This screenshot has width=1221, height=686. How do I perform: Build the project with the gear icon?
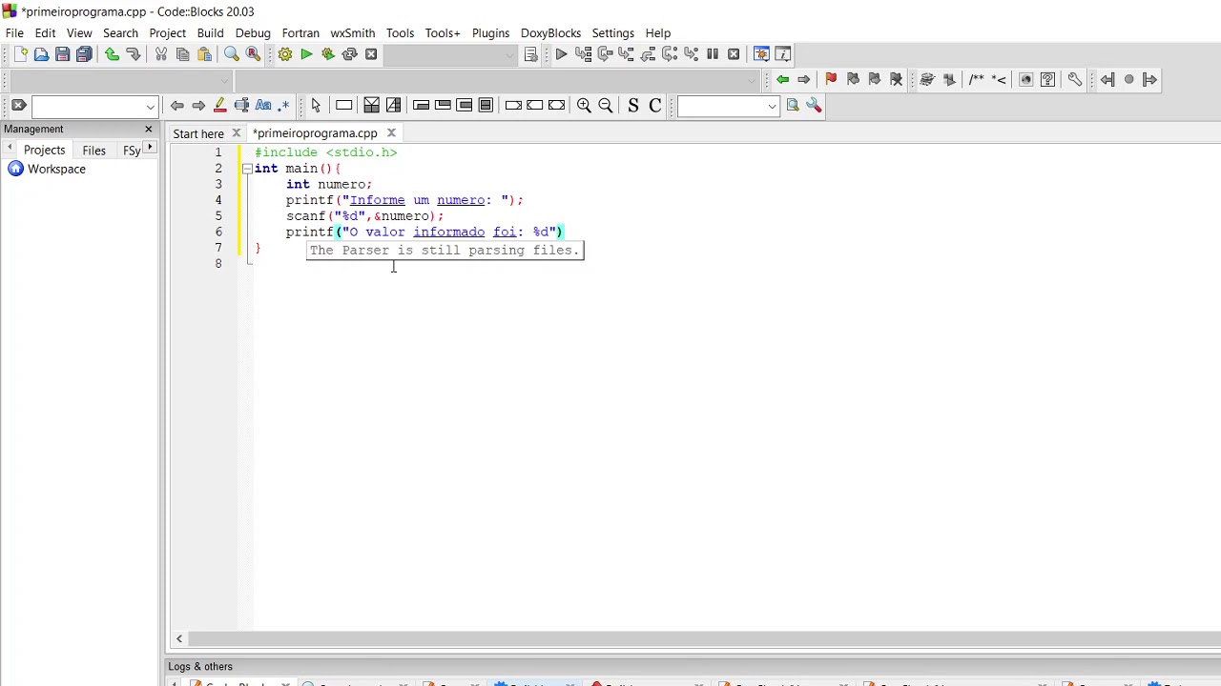coord(284,54)
